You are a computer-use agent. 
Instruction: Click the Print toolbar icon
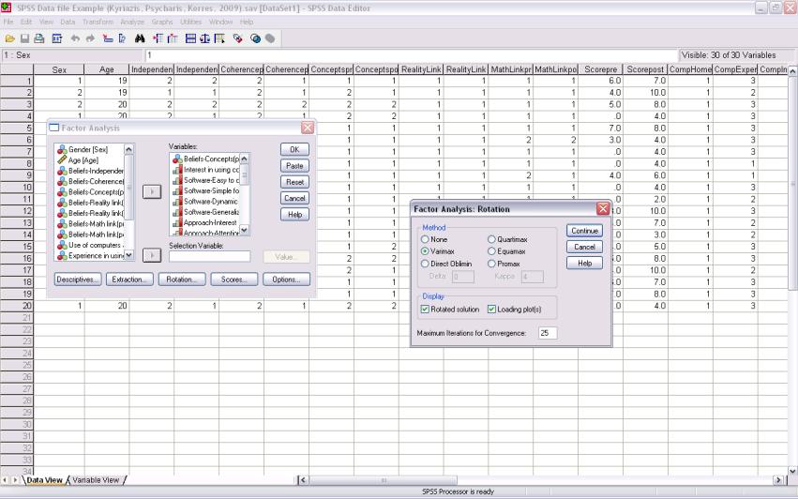click(x=39, y=38)
